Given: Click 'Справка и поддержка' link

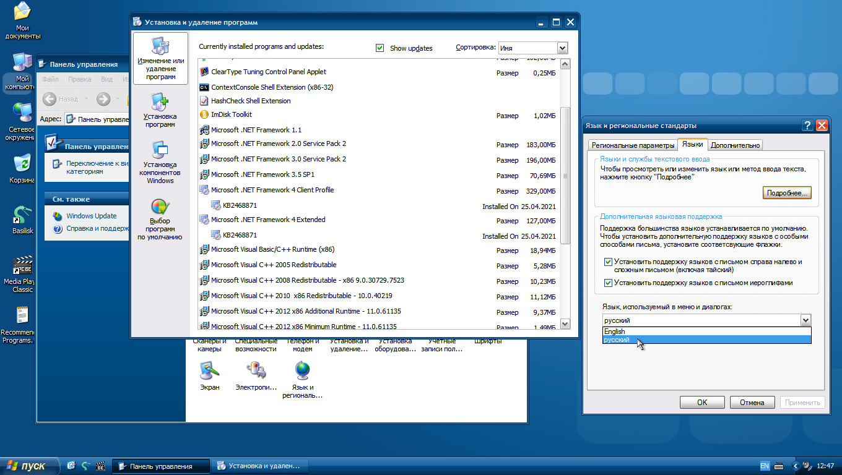Looking at the screenshot, I should [98, 228].
